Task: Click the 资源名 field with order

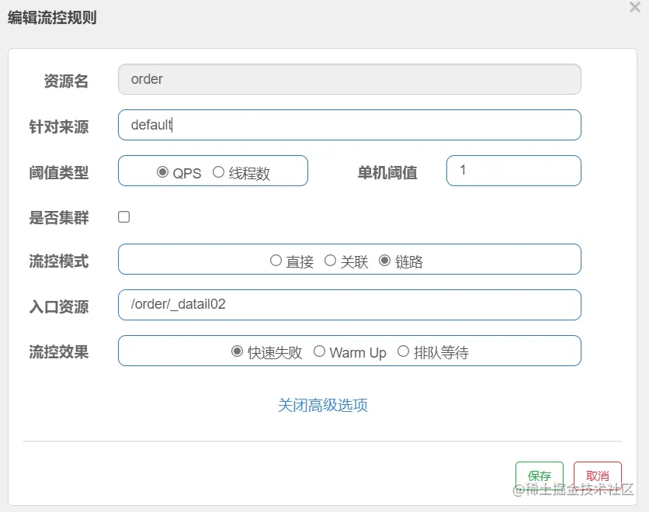Action: point(349,79)
